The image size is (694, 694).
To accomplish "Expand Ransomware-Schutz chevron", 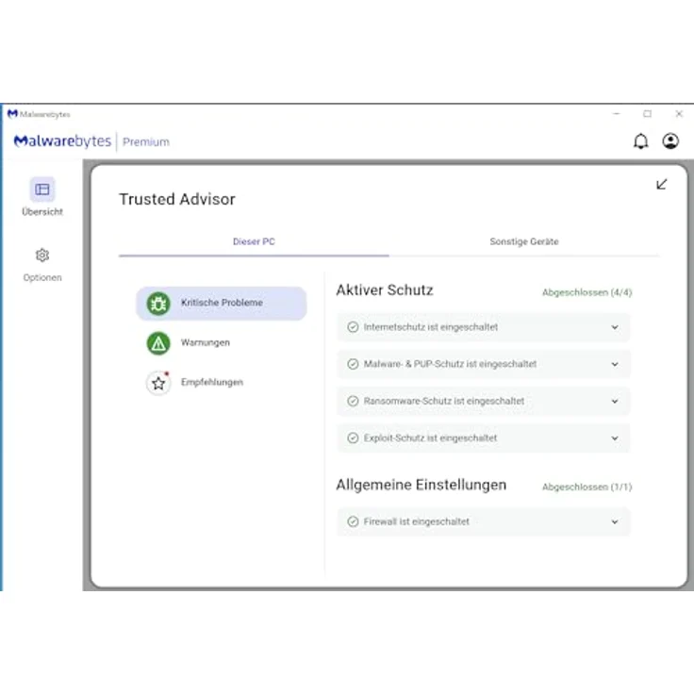I will 615,401.
